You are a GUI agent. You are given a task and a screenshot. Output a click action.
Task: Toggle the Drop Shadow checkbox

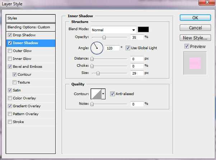[x=10, y=35]
